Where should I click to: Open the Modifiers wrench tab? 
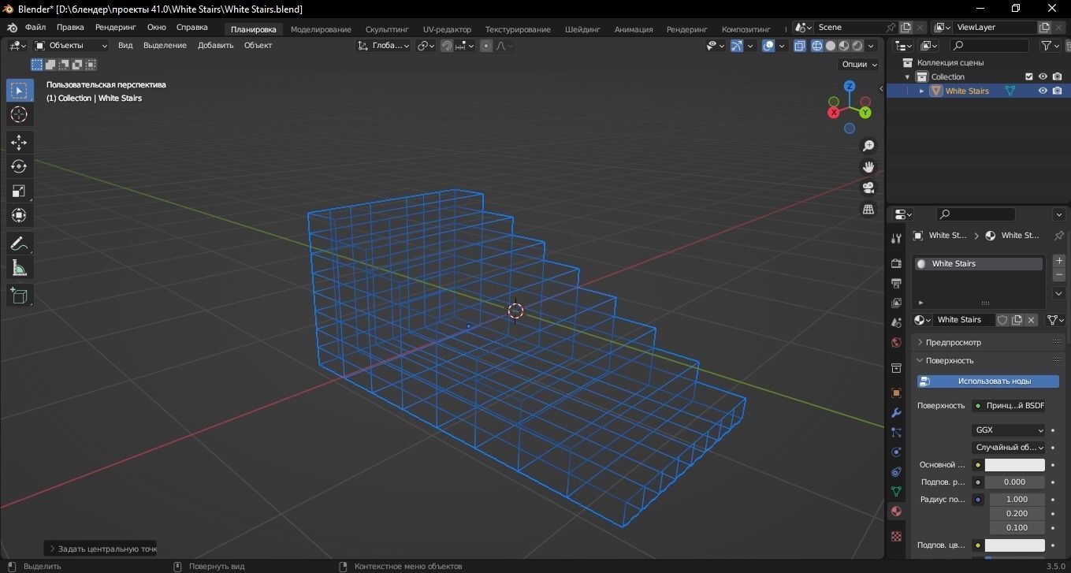(x=896, y=412)
